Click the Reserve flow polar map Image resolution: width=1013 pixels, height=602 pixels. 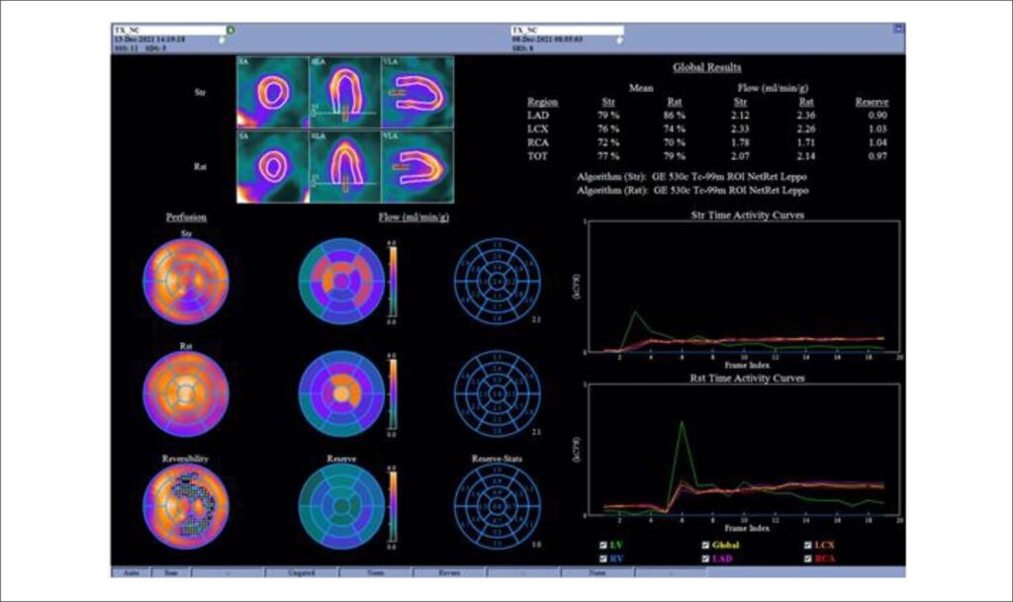[341, 506]
